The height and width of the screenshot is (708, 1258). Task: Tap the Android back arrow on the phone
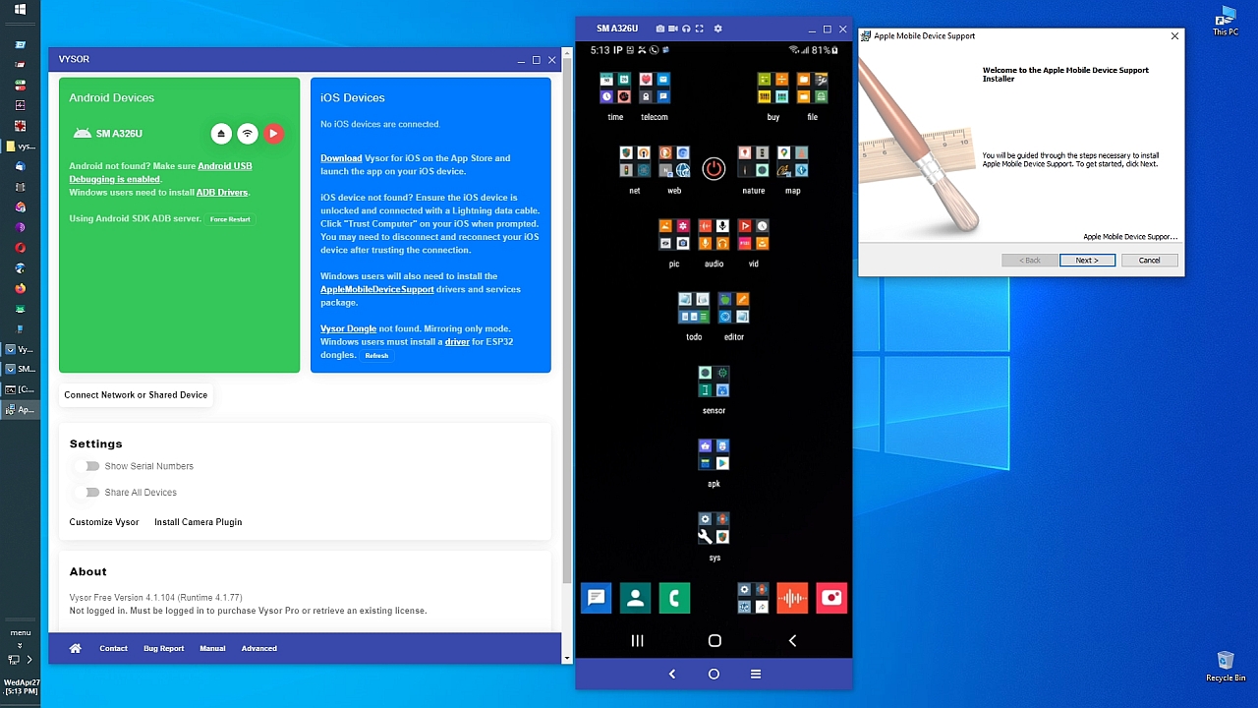[792, 641]
